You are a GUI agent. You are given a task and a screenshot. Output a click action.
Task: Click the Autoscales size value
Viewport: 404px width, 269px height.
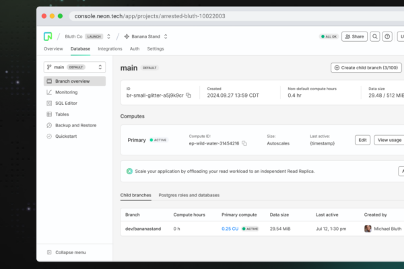click(278, 143)
